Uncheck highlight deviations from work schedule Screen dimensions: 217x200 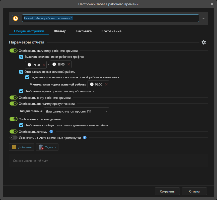pos(21,57)
